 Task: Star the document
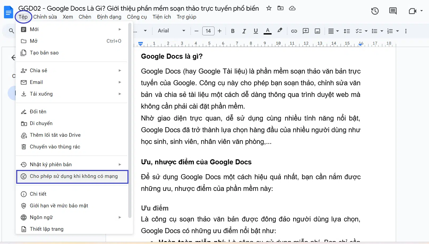269,8
